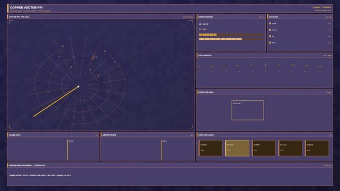Click the Contact Latch panel header
Image resolution: width=340 pixels, height=191 pixels.
(x=265, y=135)
